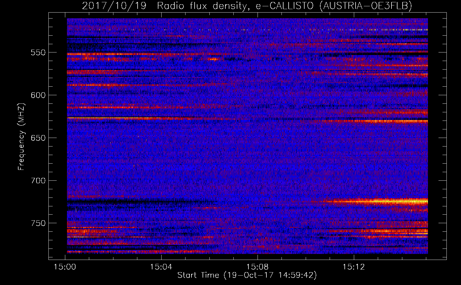Click the 15:08 time axis label
This screenshot has height=285, width=461.
click(258, 267)
